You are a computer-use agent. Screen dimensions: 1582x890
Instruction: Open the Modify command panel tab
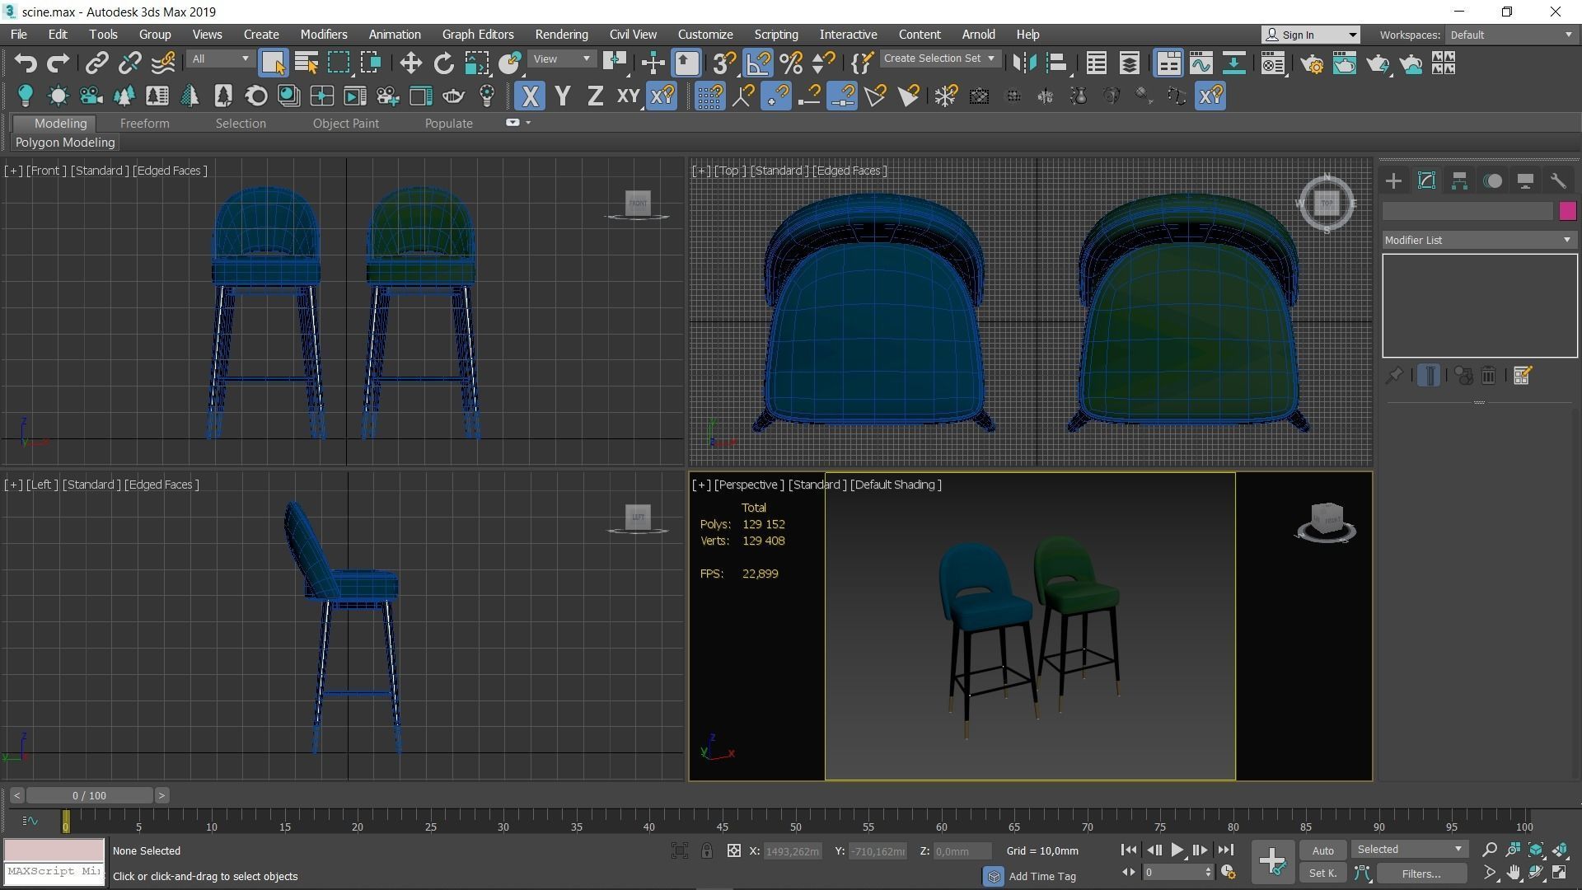pyautogui.click(x=1426, y=181)
